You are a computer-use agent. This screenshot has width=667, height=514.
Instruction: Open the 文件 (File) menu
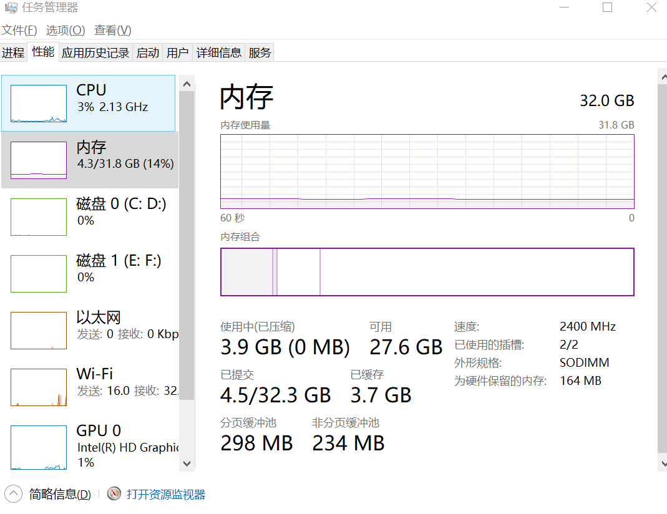click(19, 30)
